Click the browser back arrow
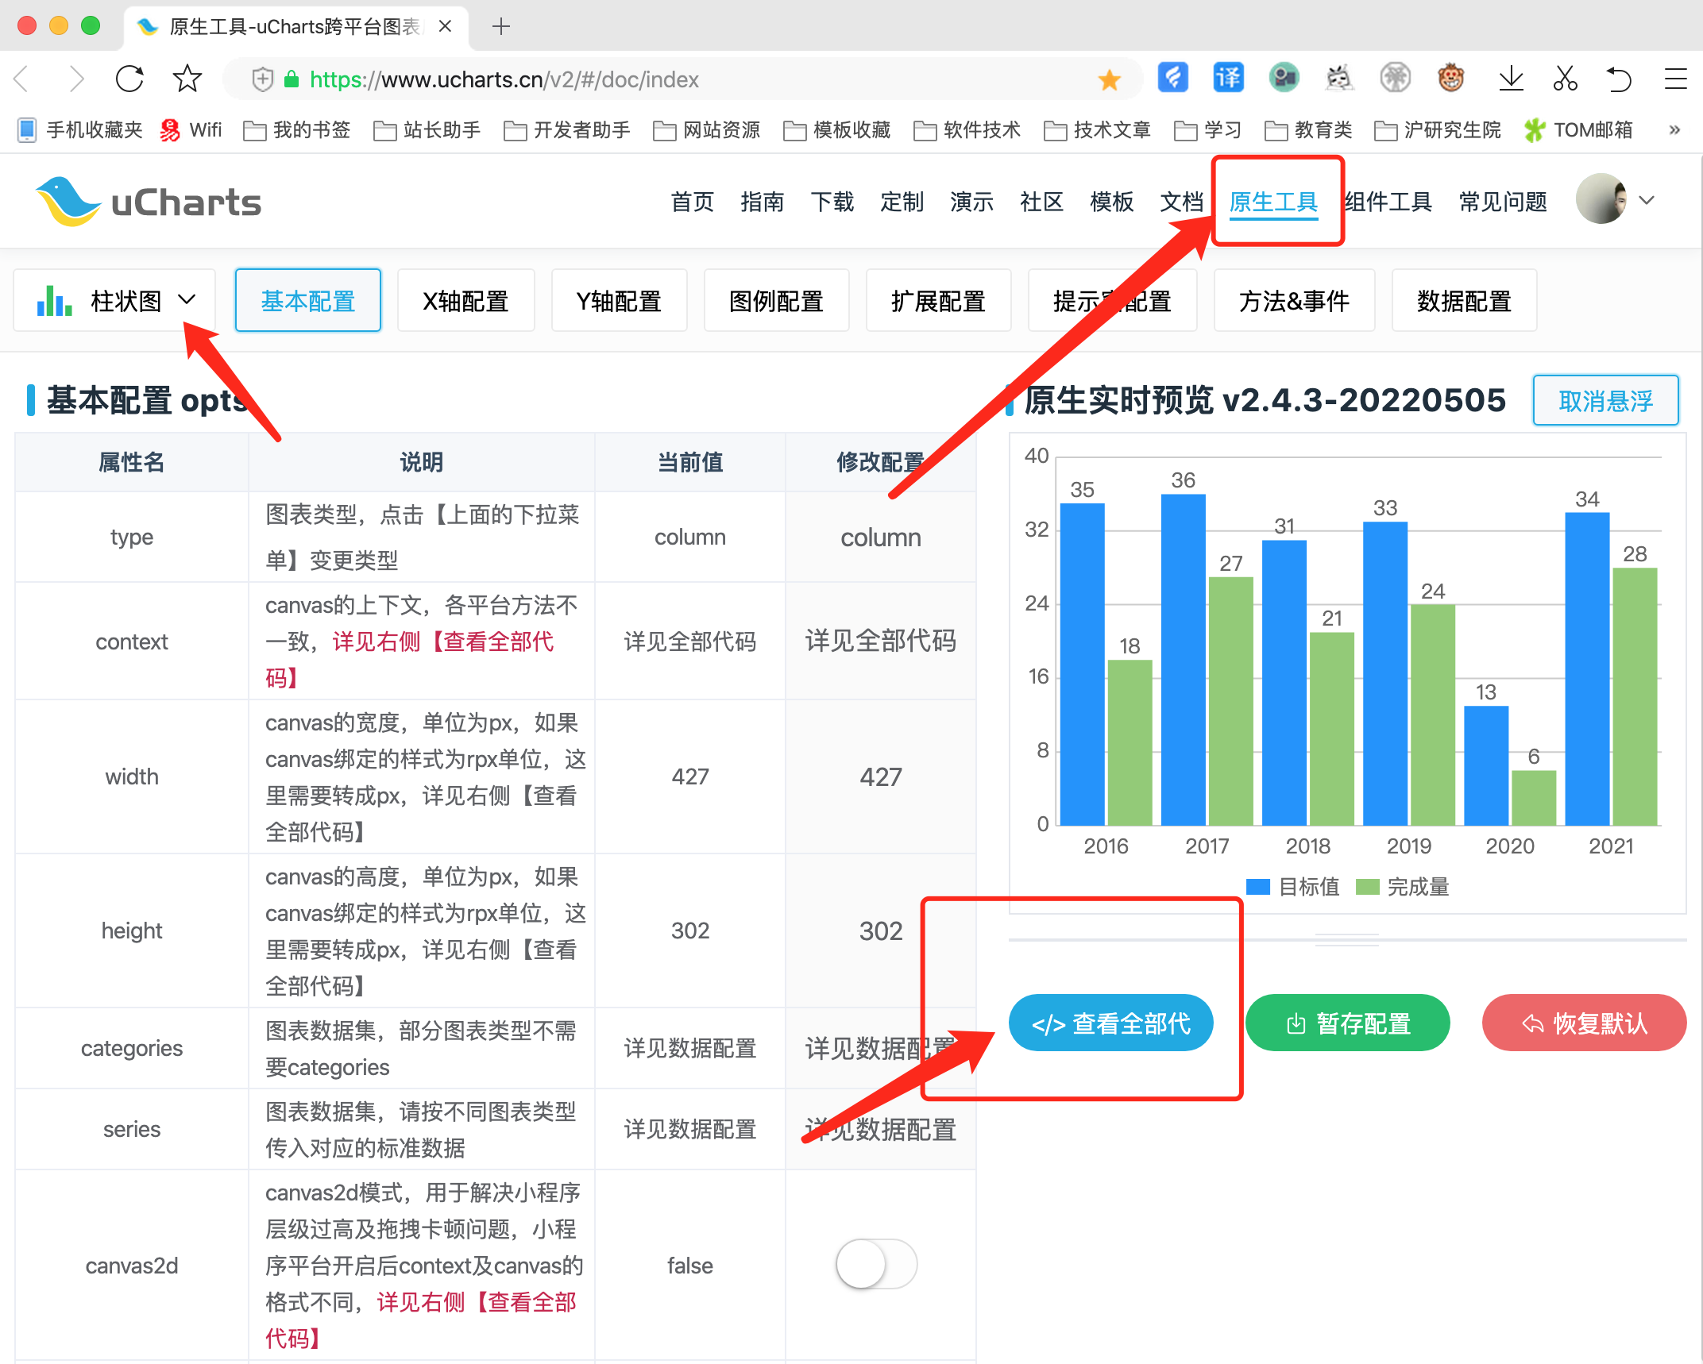This screenshot has width=1703, height=1364. [x=22, y=79]
